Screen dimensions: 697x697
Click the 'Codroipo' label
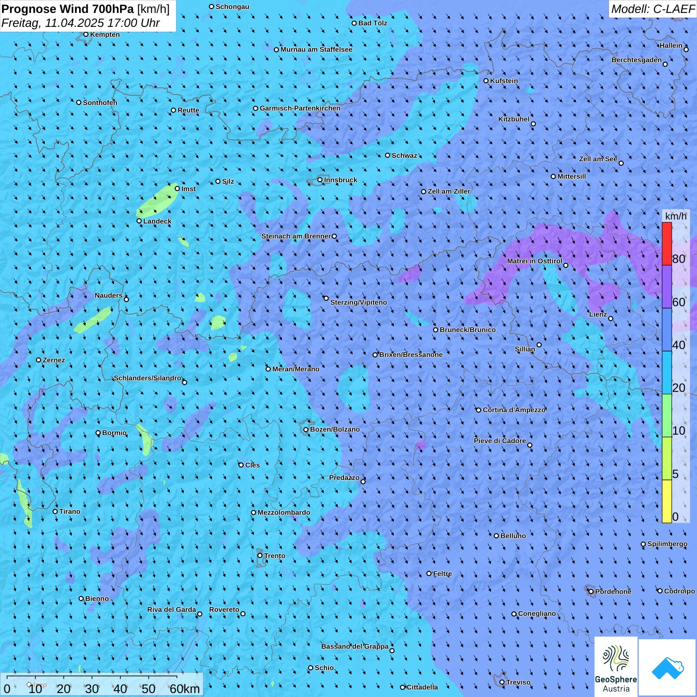coord(680,591)
